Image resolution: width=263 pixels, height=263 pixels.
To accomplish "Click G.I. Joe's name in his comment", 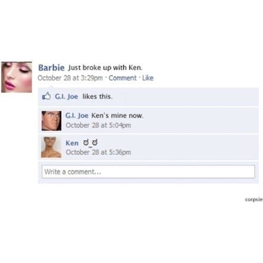I will pos(77,116).
